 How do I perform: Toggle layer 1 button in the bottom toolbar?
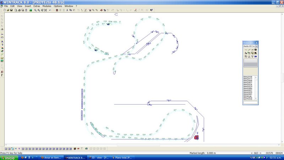6,149
